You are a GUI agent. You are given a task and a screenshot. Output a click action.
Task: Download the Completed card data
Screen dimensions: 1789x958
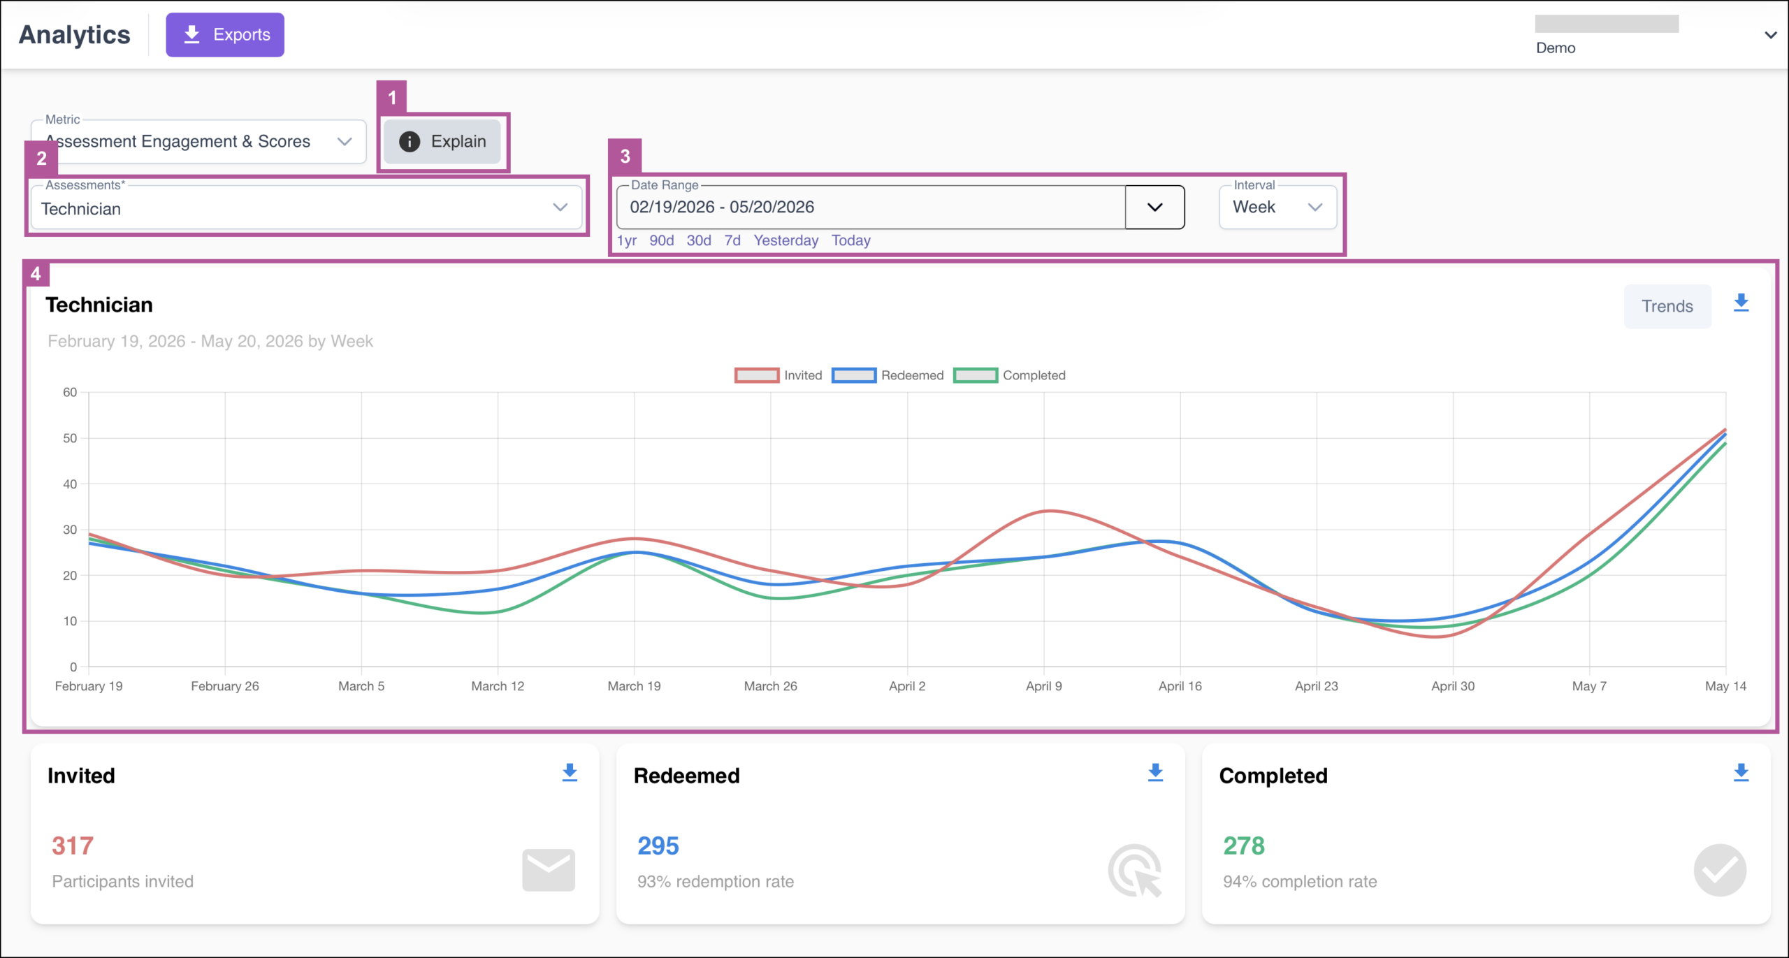(x=1741, y=773)
